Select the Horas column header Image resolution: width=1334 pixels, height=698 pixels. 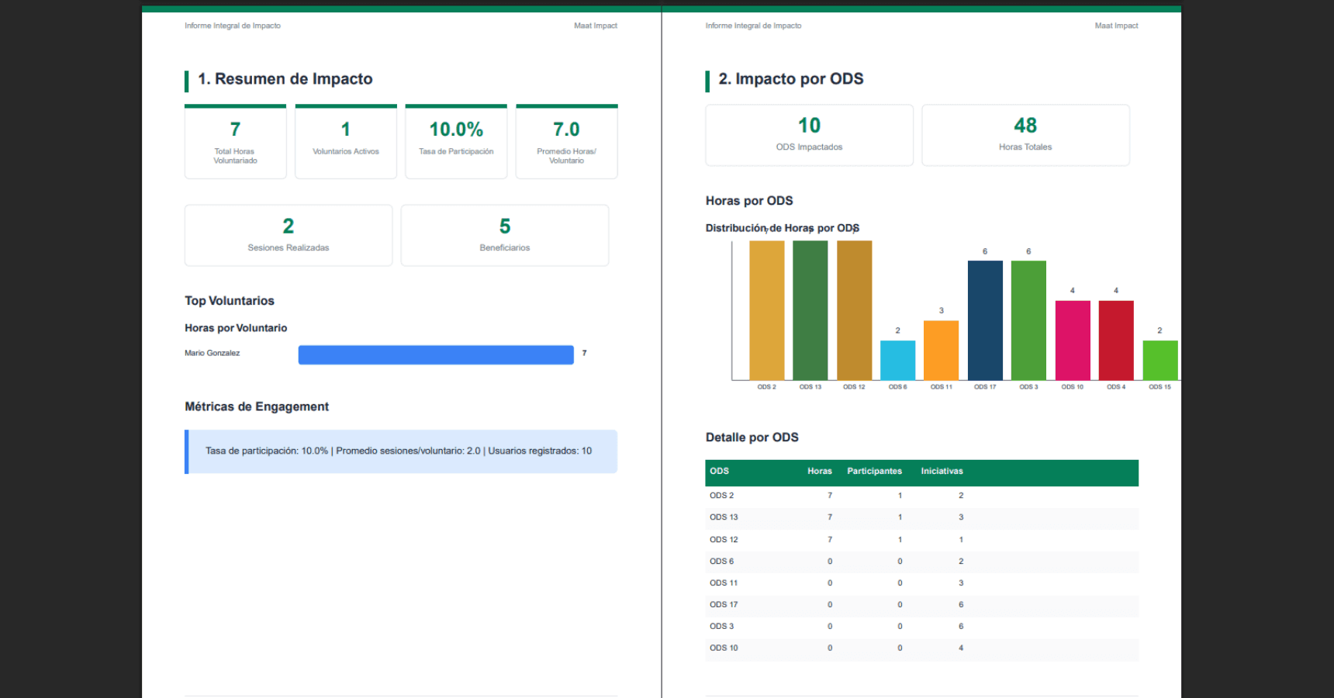click(x=819, y=471)
